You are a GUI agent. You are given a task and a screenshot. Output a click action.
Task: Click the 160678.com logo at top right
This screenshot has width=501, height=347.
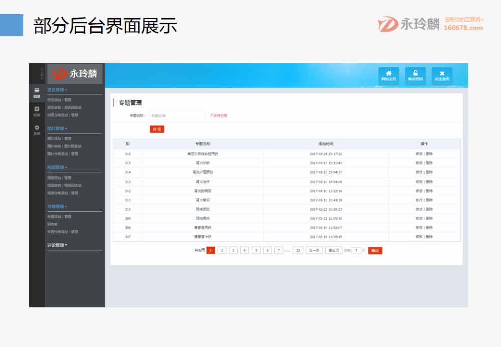pyautogui.click(x=431, y=22)
